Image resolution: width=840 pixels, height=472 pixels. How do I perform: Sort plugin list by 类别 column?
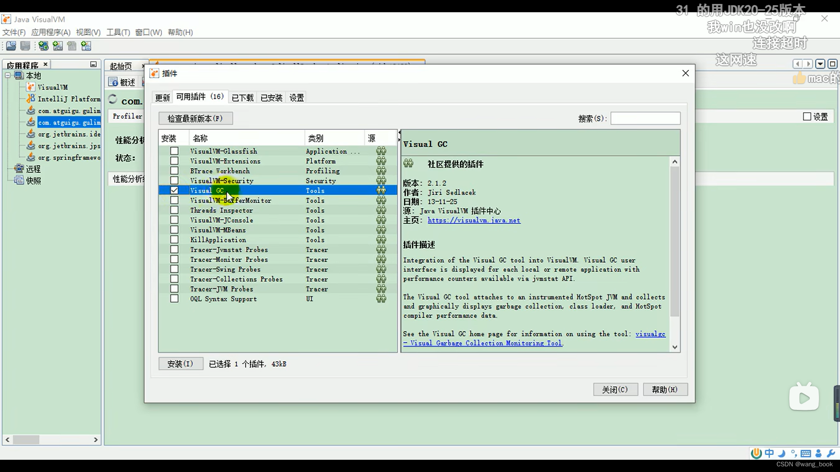point(334,138)
